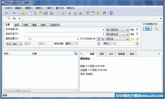Open the 大小 (kB) dropdown
Image resolution: width=165 pixels, height=99 pixels.
(14, 44)
